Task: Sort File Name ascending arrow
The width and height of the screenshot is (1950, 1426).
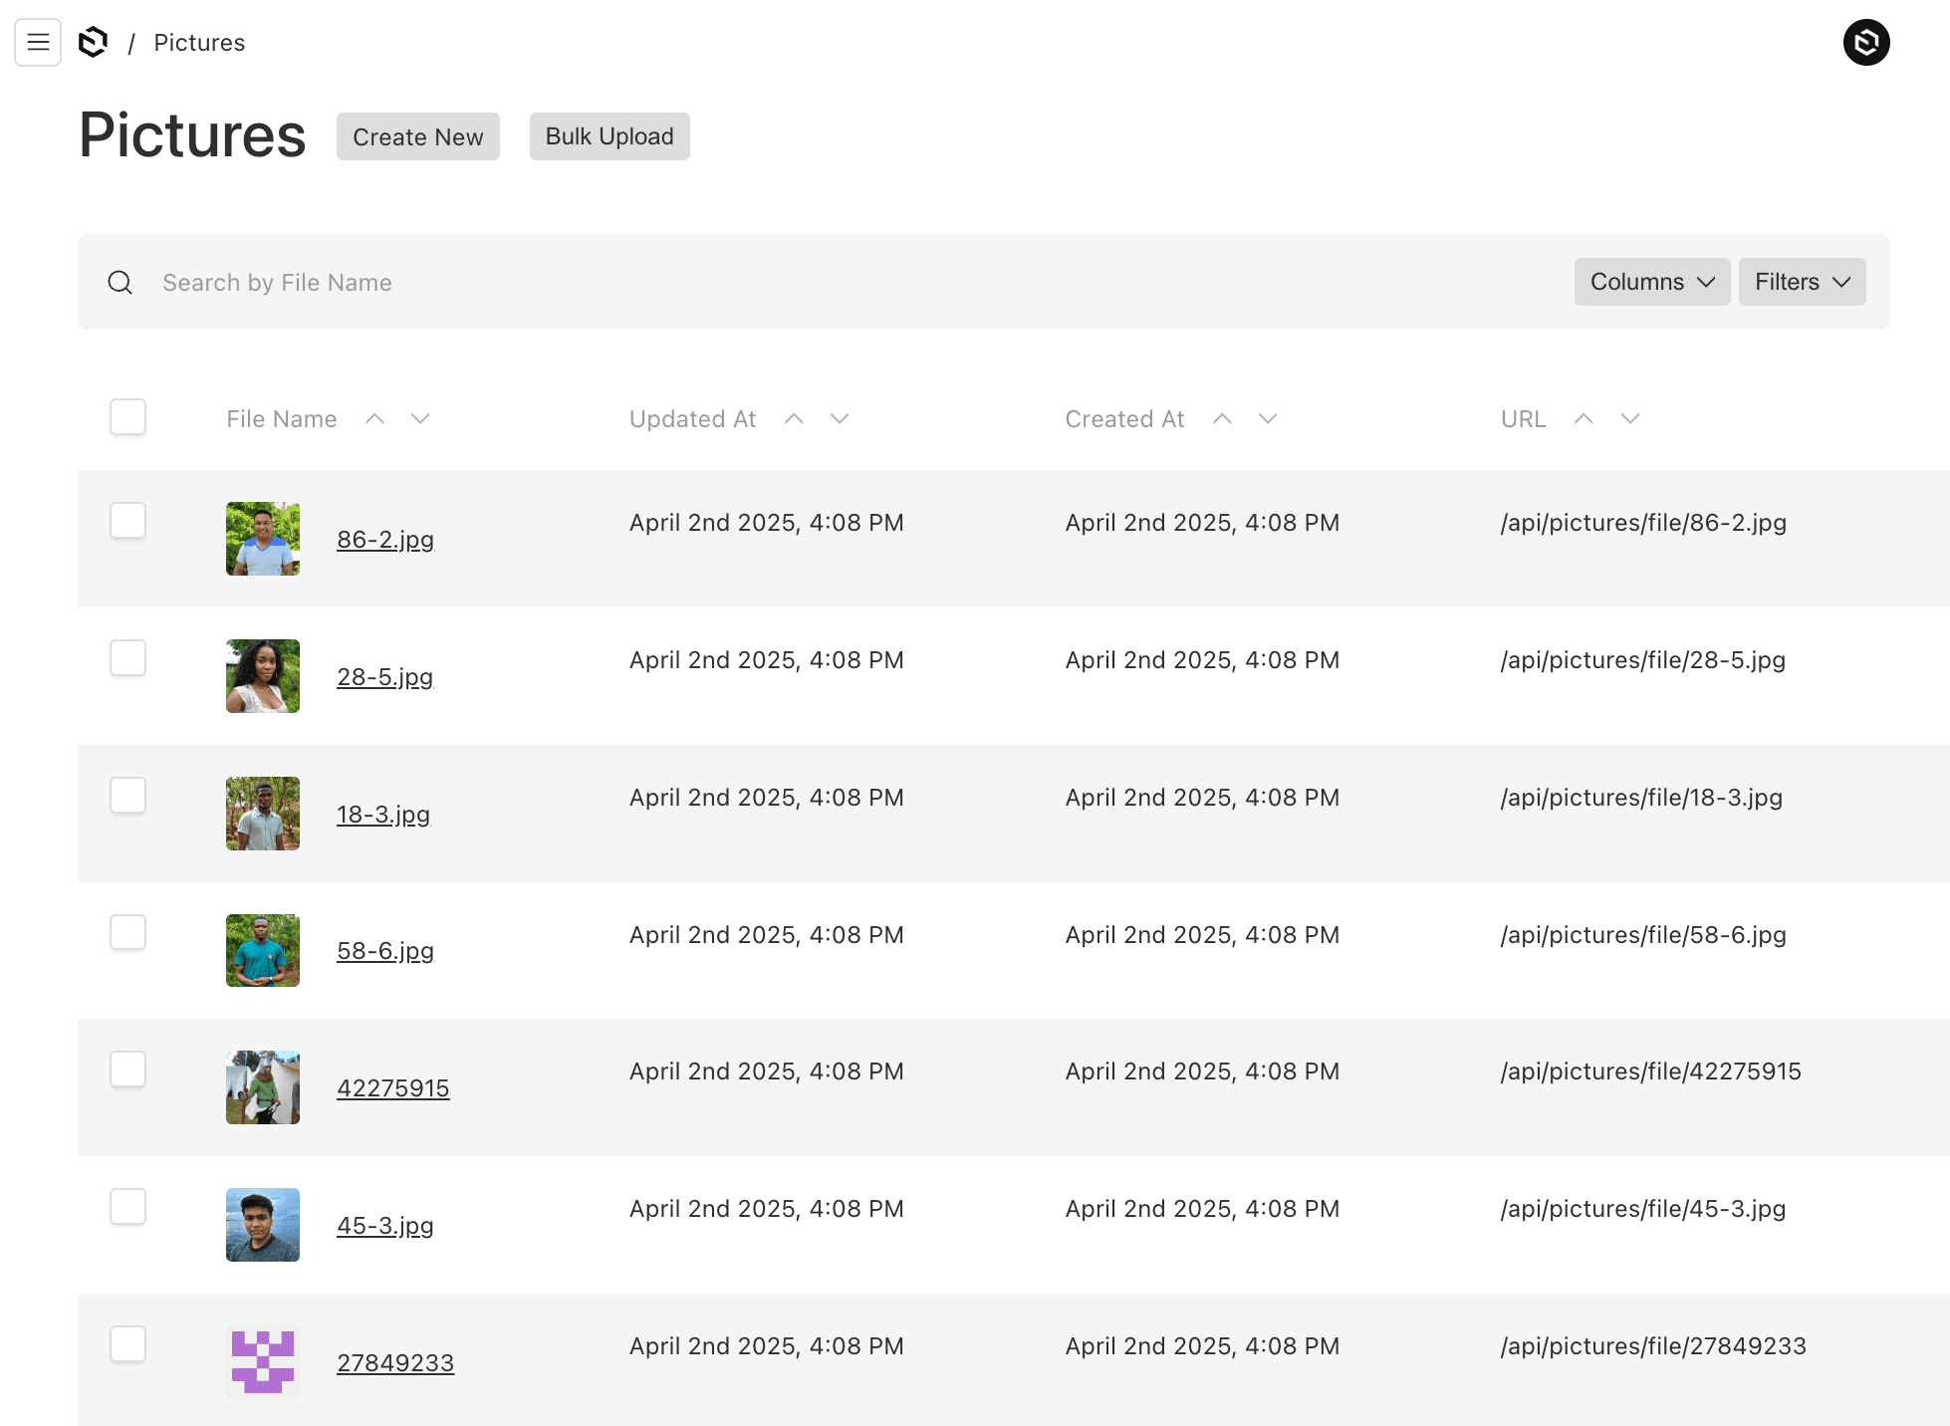Action: click(x=374, y=419)
